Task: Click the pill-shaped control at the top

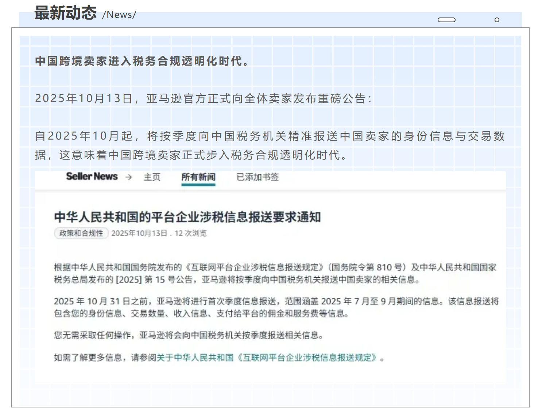Action: [x=446, y=20]
